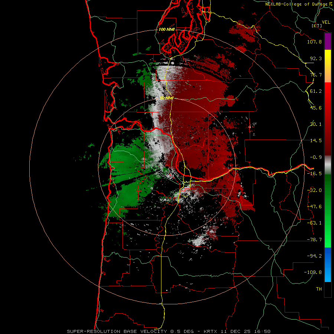
Task: Click the -94.2 legend value
Action: pos(314,256)
